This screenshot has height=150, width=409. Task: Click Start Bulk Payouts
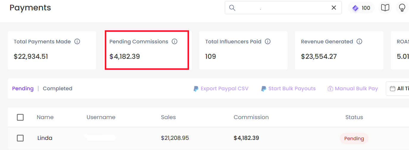point(288,89)
